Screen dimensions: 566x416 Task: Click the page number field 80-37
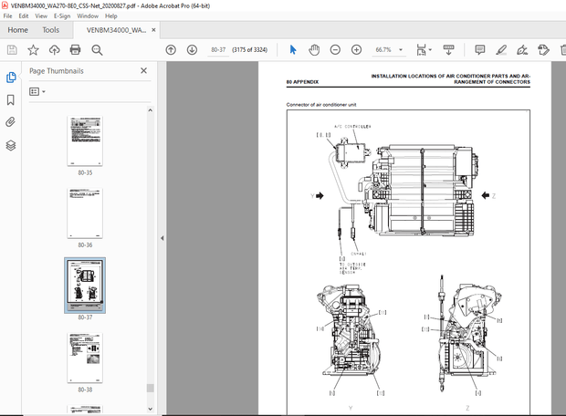coord(218,50)
